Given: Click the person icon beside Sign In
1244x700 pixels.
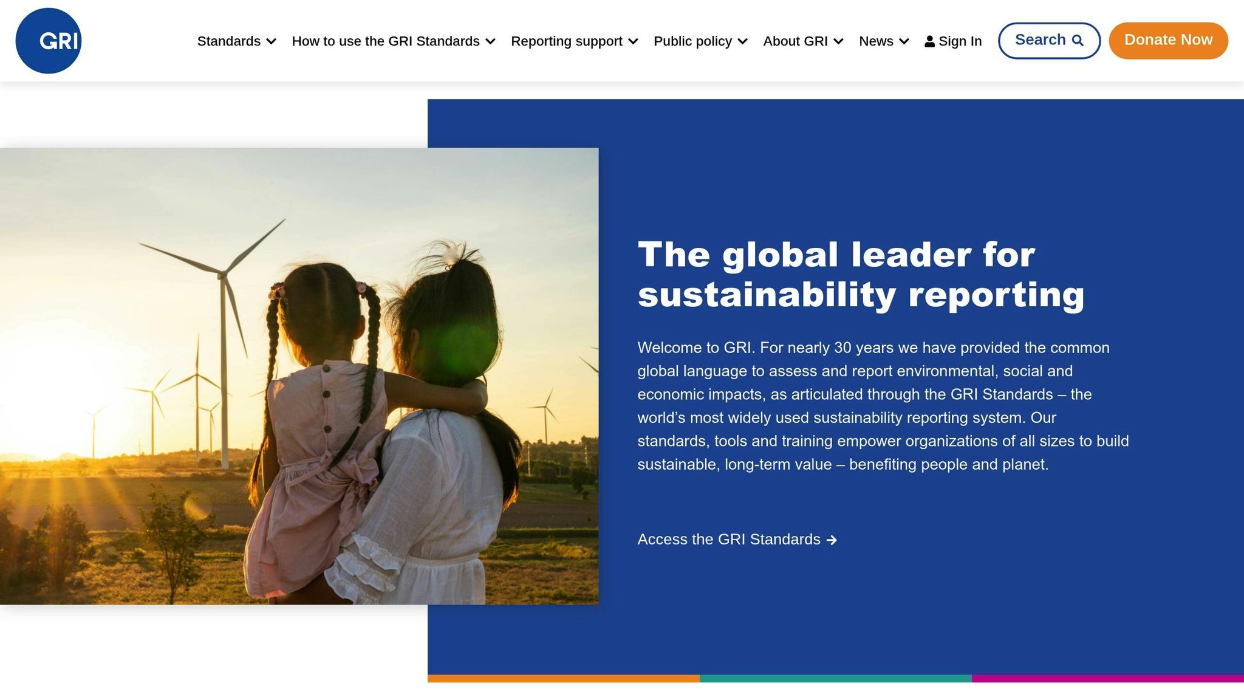Looking at the screenshot, I should pyautogui.click(x=930, y=41).
